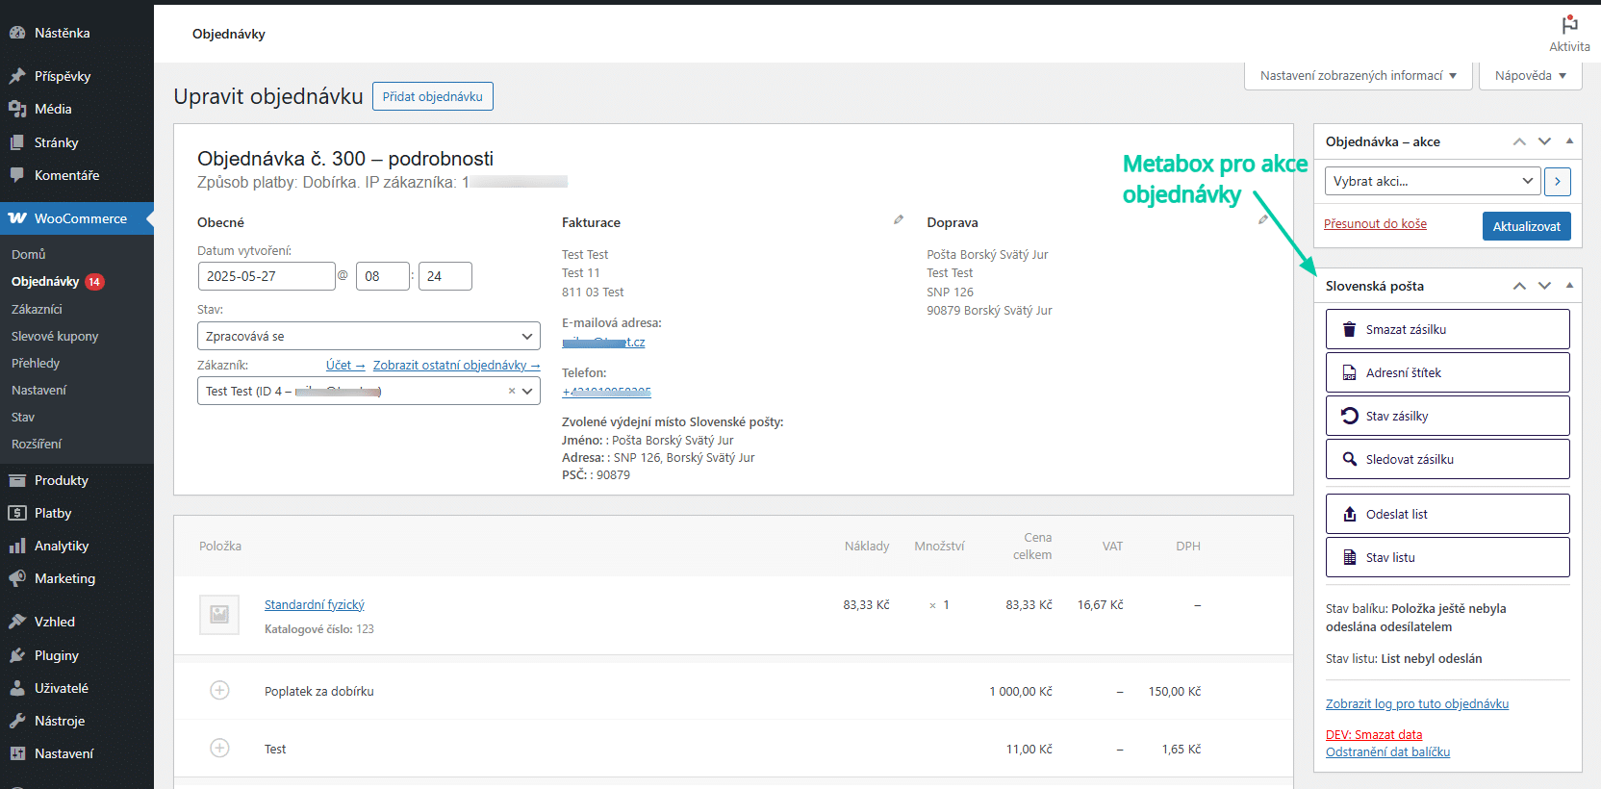Move Slovenská pošta metabox down
The image size is (1601, 789).
pos(1544,286)
